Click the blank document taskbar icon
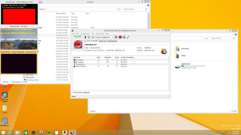Screen dimensions: 241x135 tap(57, 132)
